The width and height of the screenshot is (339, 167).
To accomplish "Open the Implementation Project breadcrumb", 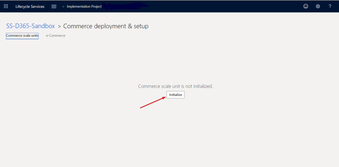I will pyautogui.click(x=84, y=7).
